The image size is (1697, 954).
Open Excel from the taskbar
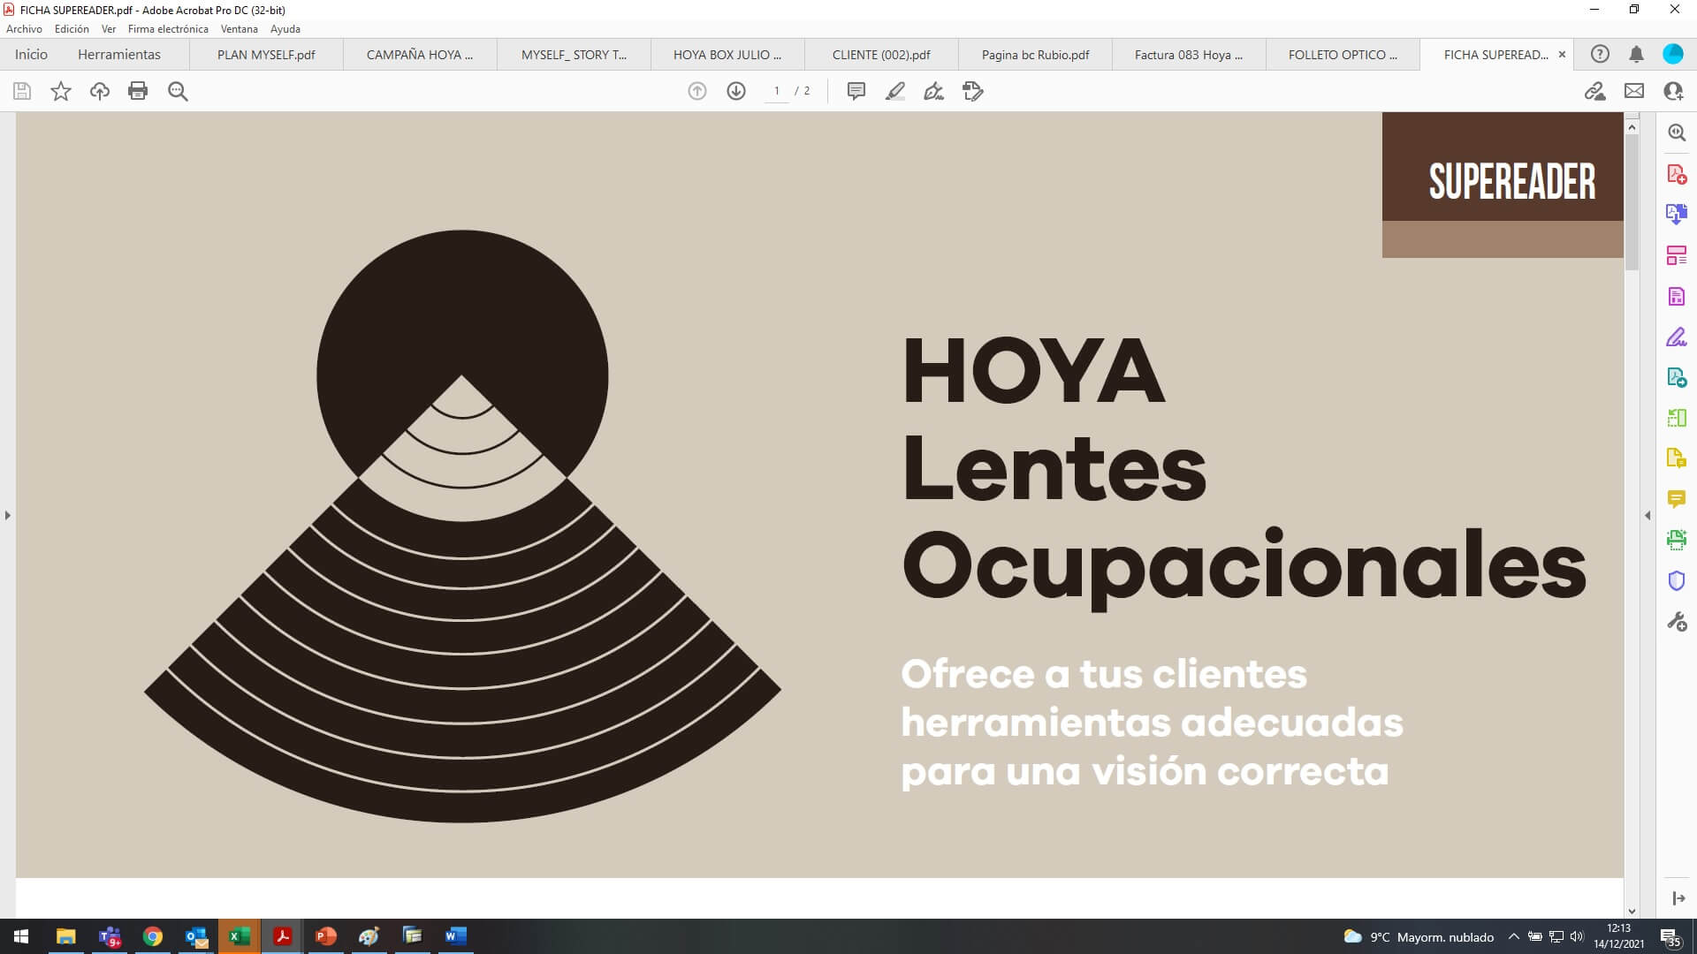[239, 936]
